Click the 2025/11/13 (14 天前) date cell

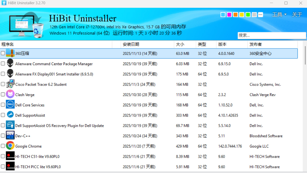140,53
